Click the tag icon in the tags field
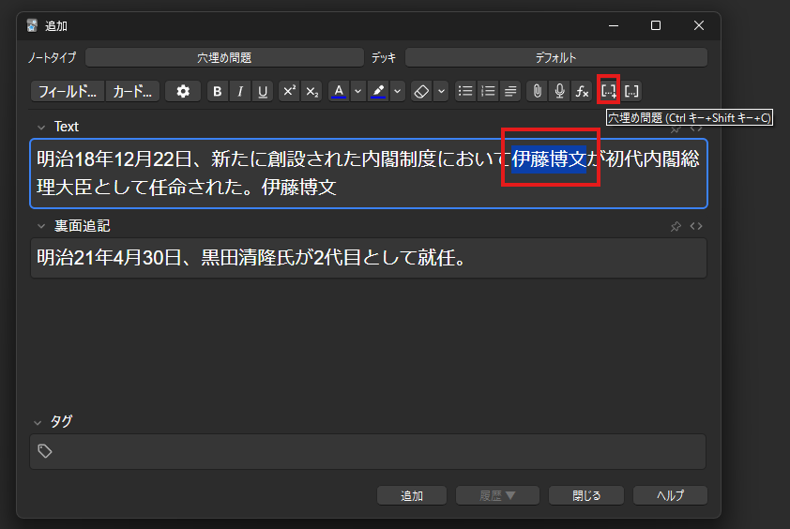The height and width of the screenshot is (529, 790). (x=45, y=451)
